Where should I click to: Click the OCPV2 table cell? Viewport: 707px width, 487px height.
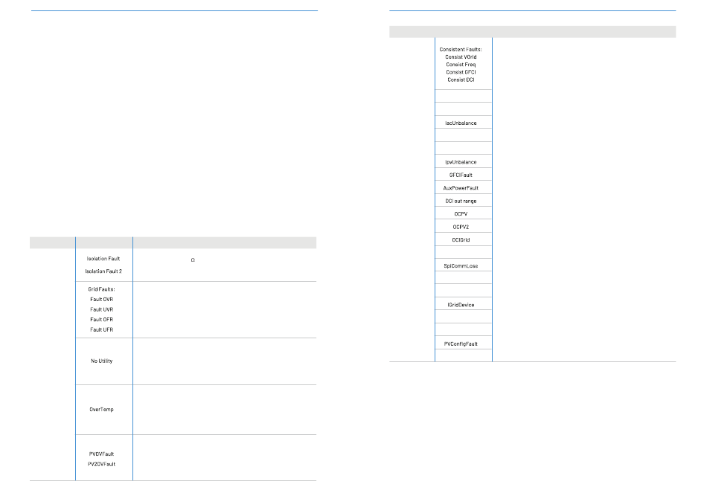tap(462, 227)
